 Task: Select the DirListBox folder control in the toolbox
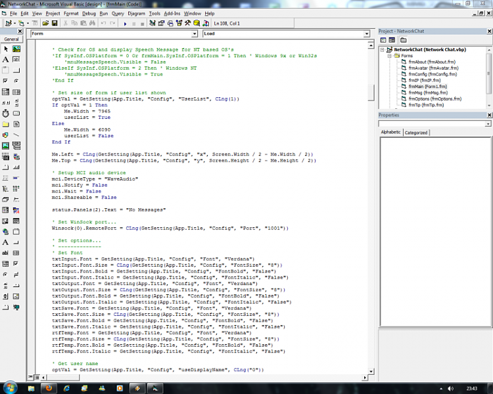[6, 124]
